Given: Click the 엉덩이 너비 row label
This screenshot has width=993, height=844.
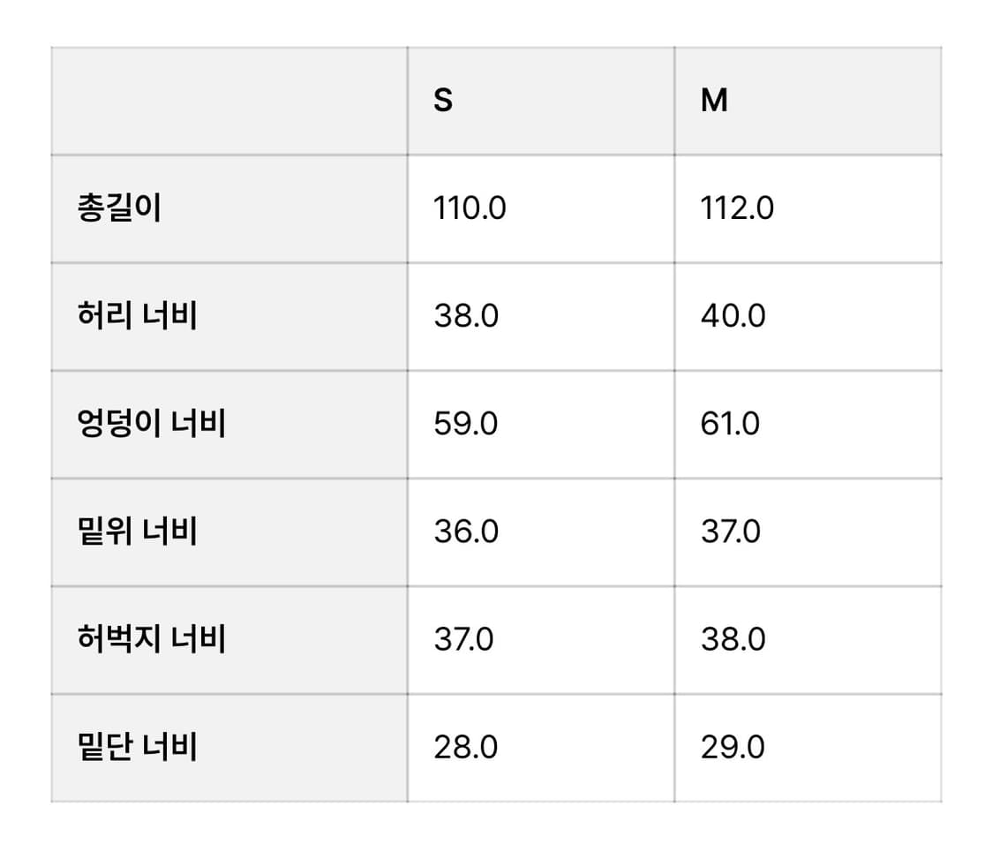Looking at the screenshot, I should coord(152,424).
